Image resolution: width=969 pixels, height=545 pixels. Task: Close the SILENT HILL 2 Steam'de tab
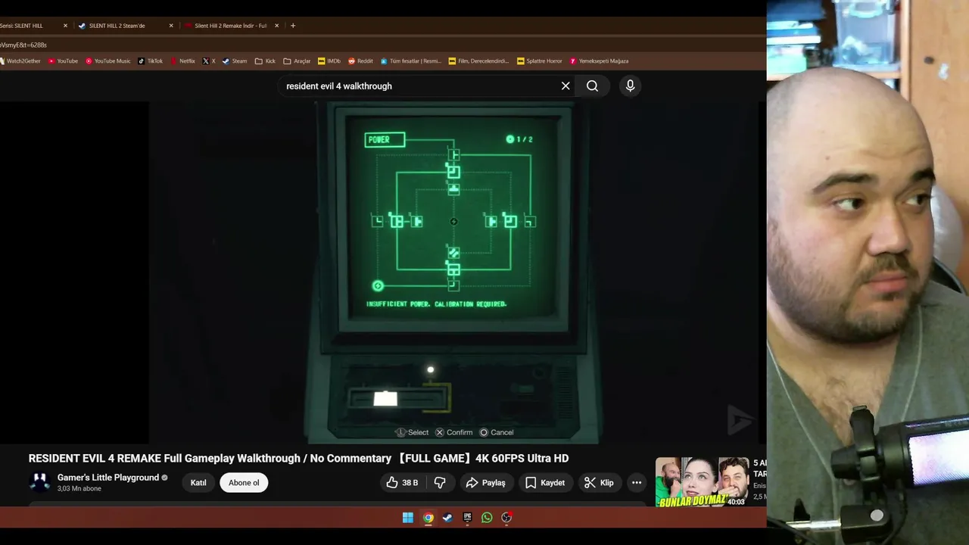coord(171,26)
